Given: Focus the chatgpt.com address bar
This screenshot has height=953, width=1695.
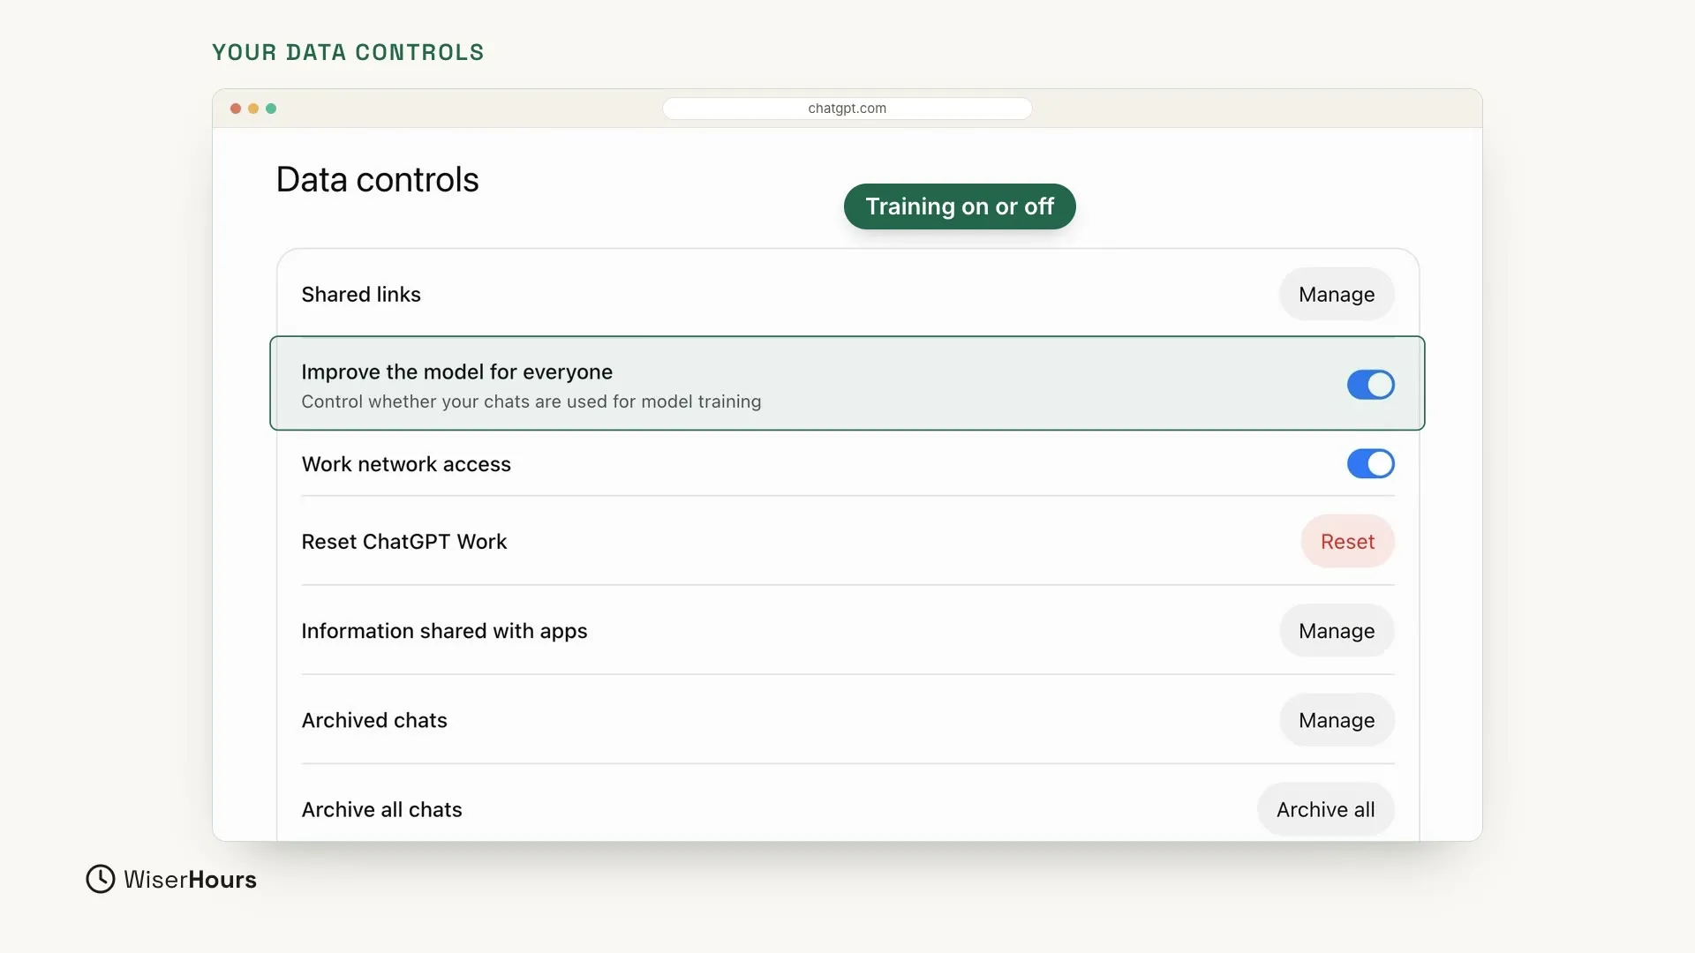Looking at the screenshot, I should 847,109.
